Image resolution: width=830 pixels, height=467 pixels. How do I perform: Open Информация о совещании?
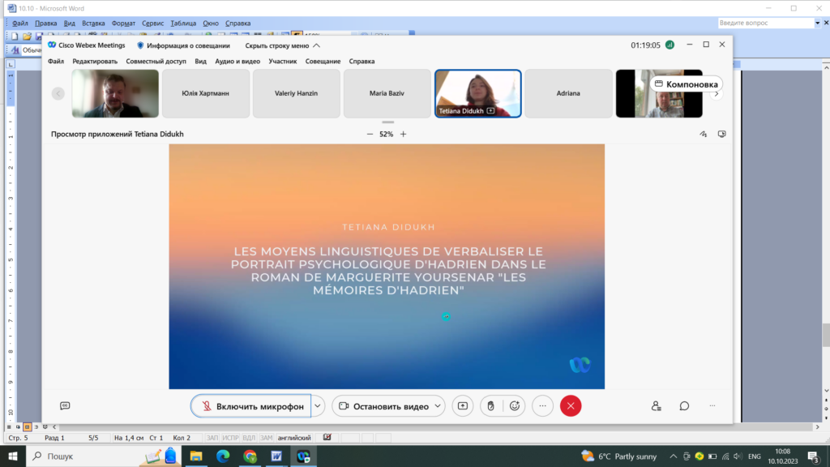coord(183,45)
